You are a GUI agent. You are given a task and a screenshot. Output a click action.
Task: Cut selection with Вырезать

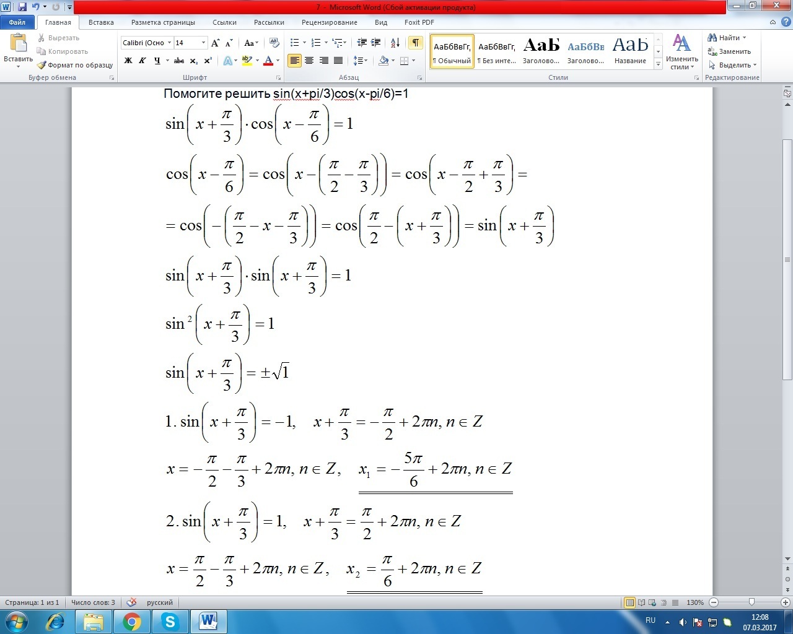(x=58, y=38)
